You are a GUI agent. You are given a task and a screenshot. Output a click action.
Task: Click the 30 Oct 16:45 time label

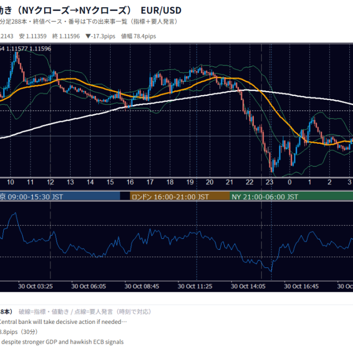(x=301, y=287)
